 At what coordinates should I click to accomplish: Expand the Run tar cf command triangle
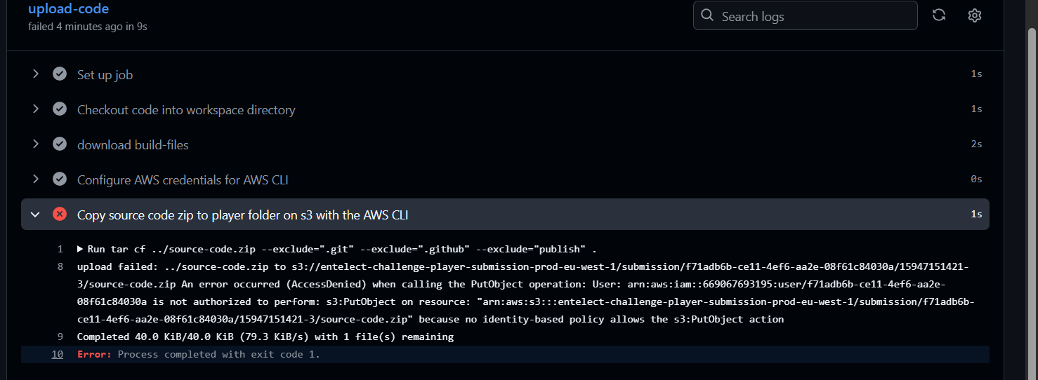click(x=80, y=249)
